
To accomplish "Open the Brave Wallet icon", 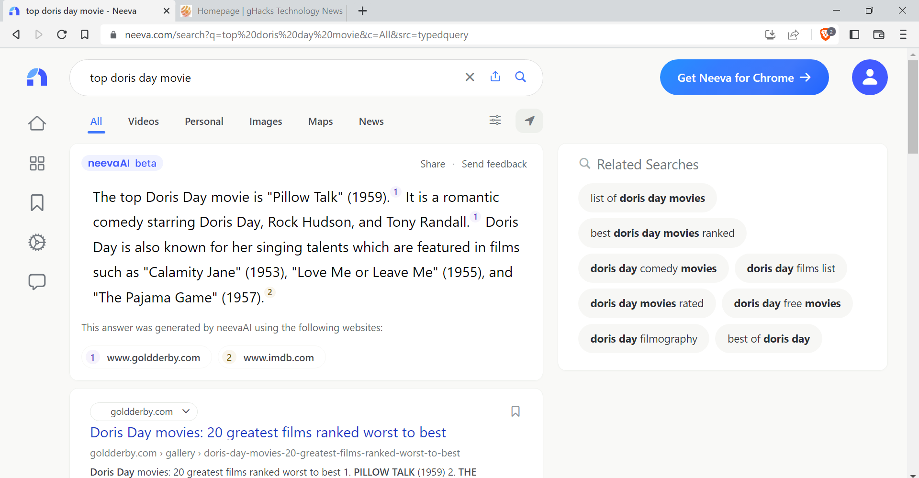I will (x=878, y=34).
